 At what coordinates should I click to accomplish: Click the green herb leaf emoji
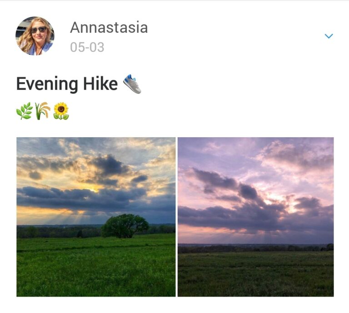point(25,111)
